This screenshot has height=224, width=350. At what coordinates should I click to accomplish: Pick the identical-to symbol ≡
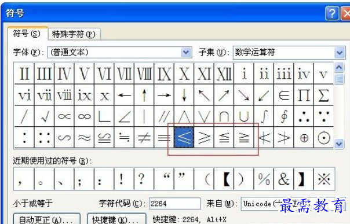[164, 137]
